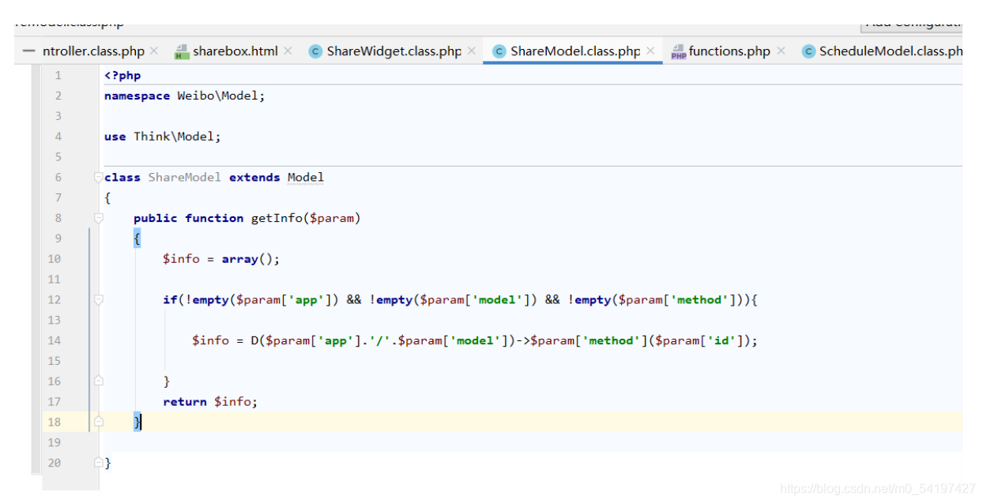Click the empty line 19 in the editor
The image size is (983, 503).
[x=529, y=442]
